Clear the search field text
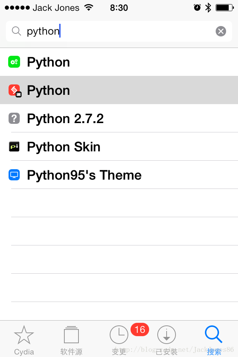The image size is (238, 357). click(x=221, y=31)
